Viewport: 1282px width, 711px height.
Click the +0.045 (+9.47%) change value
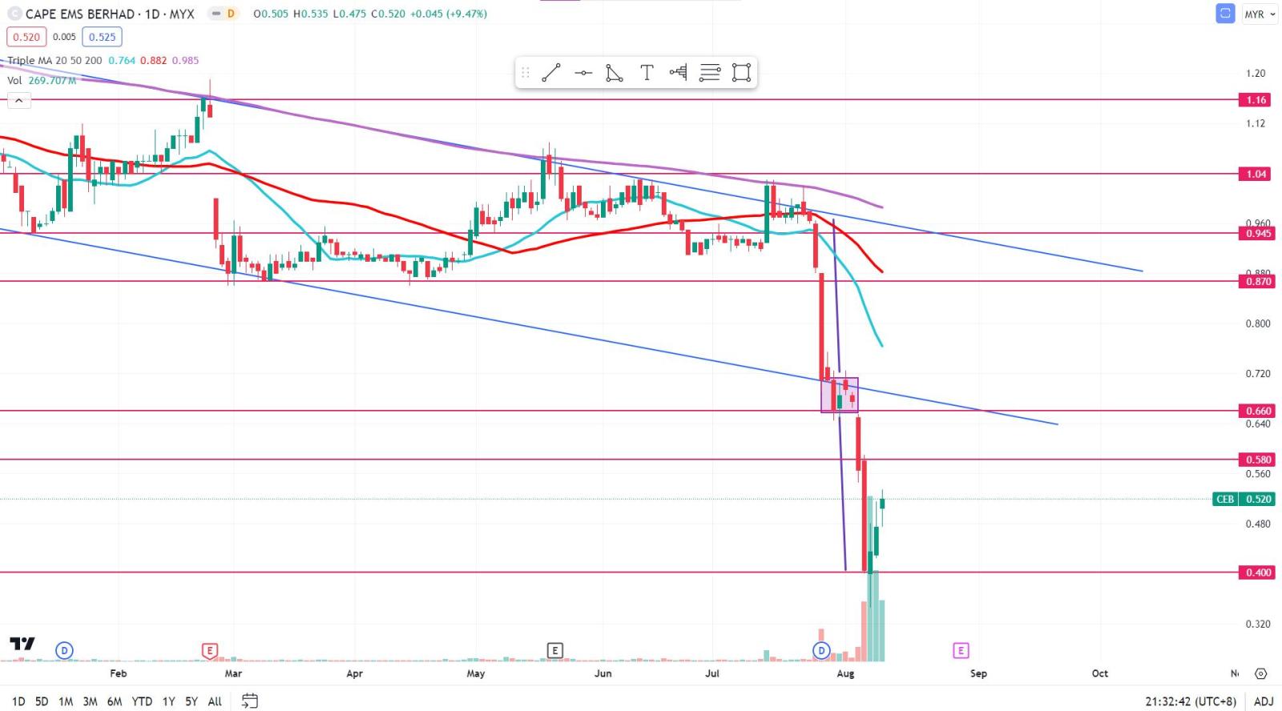(x=449, y=14)
